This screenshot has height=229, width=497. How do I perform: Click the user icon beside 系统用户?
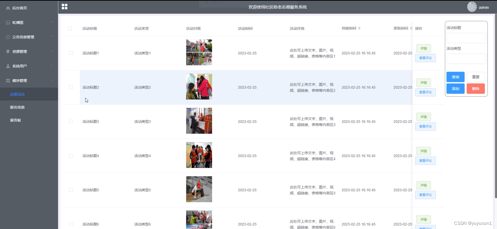[8, 66]
